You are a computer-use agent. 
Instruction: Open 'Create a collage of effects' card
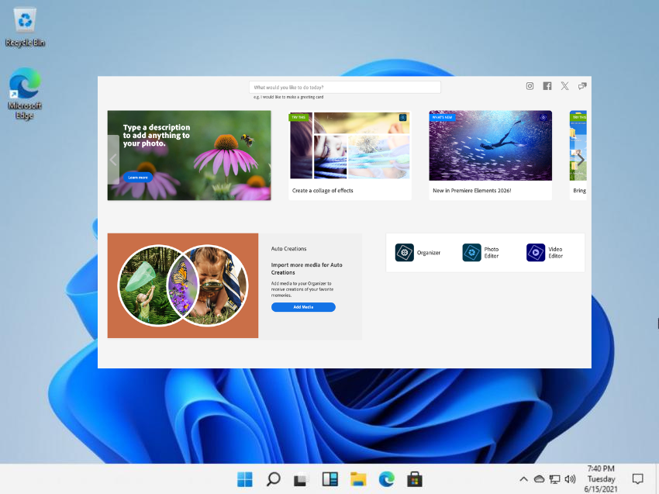click(350, 155)
